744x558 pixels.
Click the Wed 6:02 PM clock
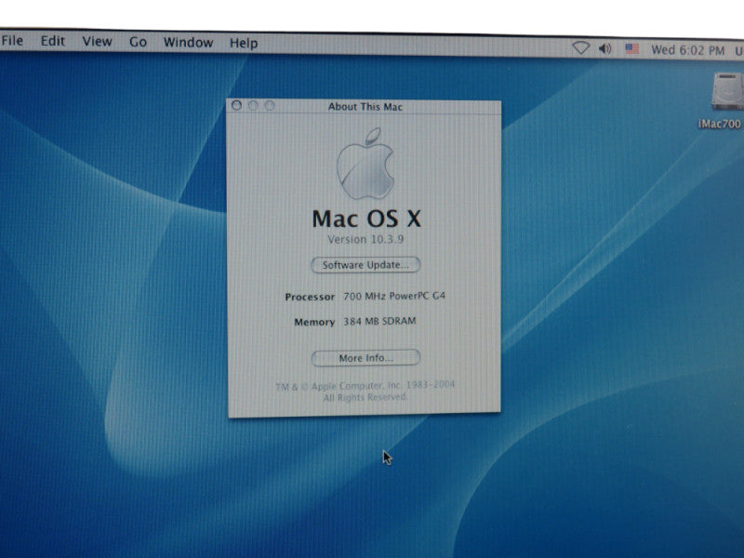(x=688, y=50)
